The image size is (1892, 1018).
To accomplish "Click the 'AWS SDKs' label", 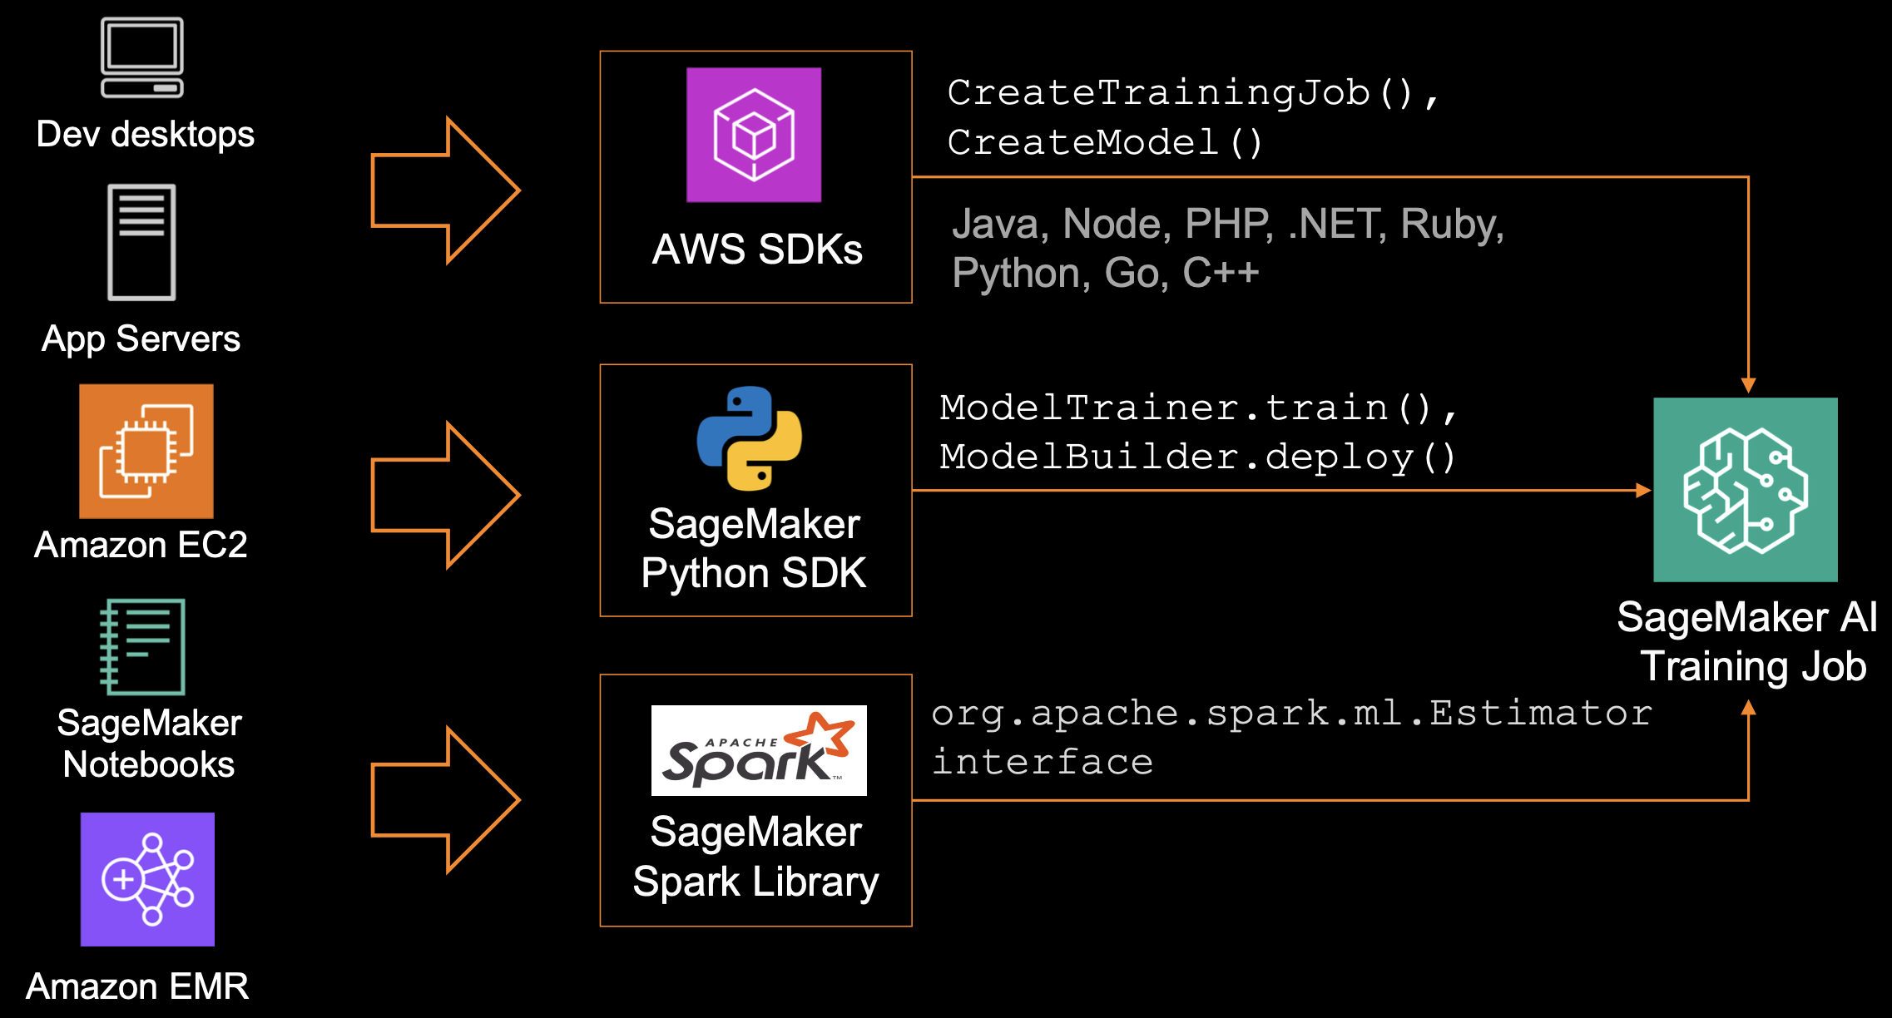I will 757,249.
